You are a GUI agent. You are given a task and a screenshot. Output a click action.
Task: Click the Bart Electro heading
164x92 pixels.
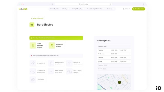45,25
